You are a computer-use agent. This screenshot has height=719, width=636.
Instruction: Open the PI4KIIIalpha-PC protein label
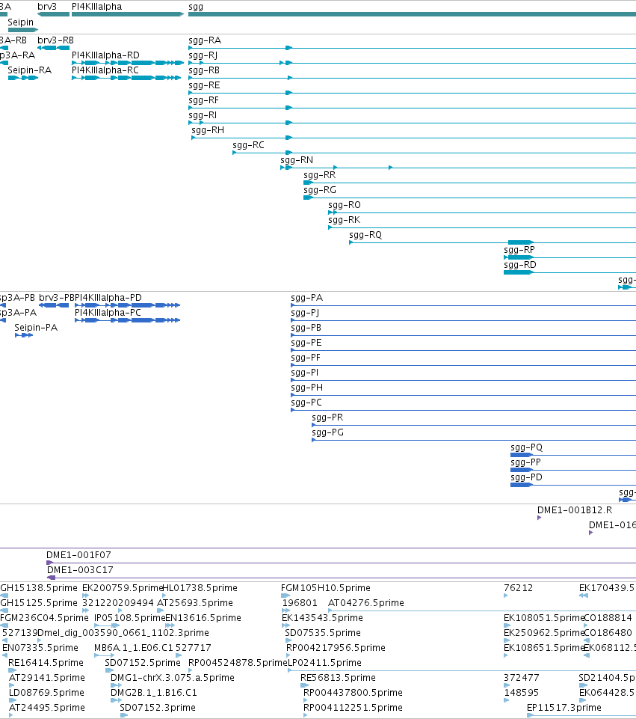pyautogui.click(x=108, y=312)
